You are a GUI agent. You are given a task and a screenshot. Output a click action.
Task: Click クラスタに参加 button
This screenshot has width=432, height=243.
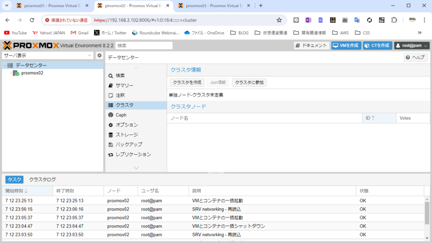(x=249, y=83)
